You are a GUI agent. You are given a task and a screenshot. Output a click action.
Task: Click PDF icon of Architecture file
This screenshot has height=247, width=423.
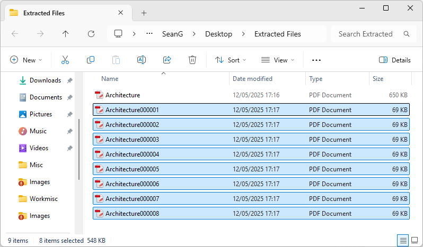pyautogui.click(x=99, y=95)
